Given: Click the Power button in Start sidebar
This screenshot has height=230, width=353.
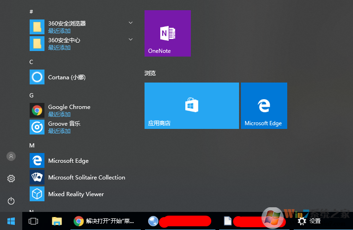Looking at the screenshot, I should (x=11, y=201).
